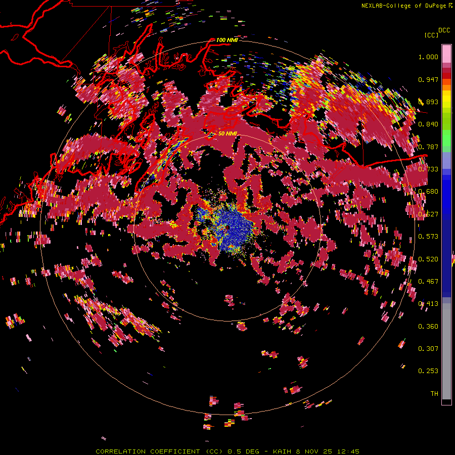Pick the light pink swatch at the top of the color bar

click(446, 54)
